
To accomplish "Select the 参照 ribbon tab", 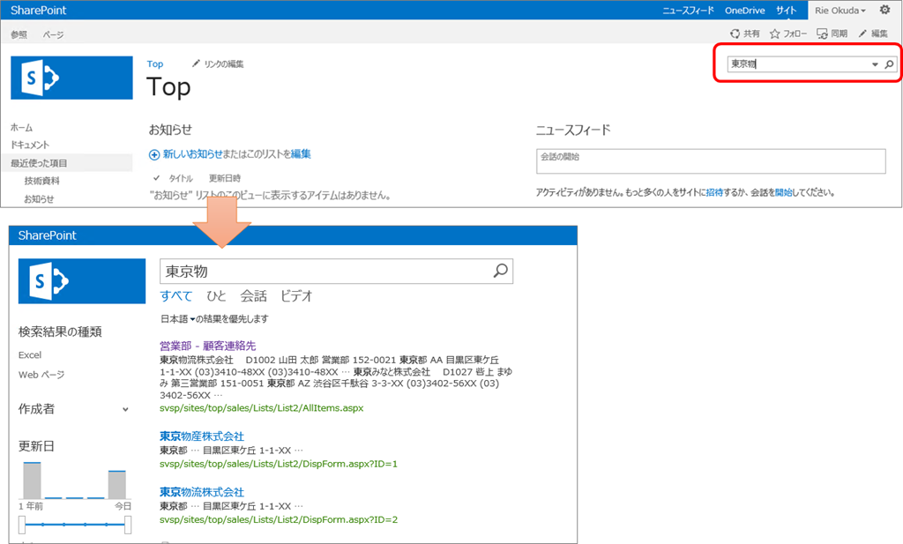I will click(x=19, y=34).
